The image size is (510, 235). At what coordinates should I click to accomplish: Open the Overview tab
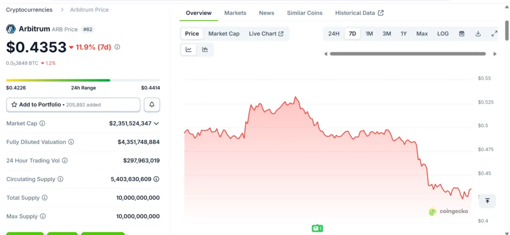199,13
